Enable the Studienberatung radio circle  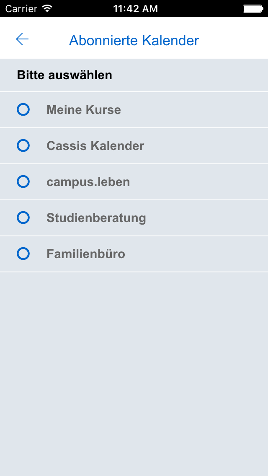23,218
